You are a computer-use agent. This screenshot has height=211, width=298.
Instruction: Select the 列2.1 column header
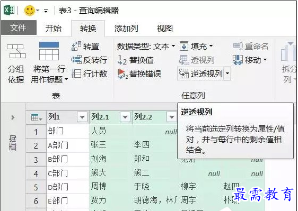pyautogui.click(x=111, y=117)
